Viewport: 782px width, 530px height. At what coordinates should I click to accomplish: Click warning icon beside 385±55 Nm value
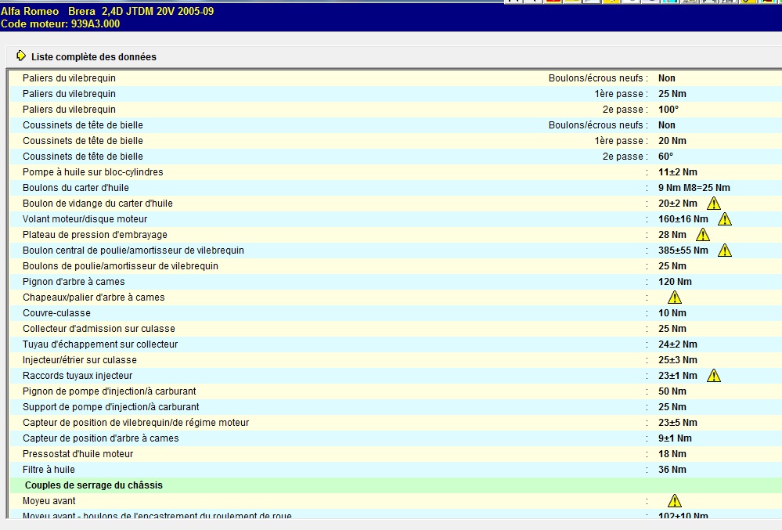point(724,251)
